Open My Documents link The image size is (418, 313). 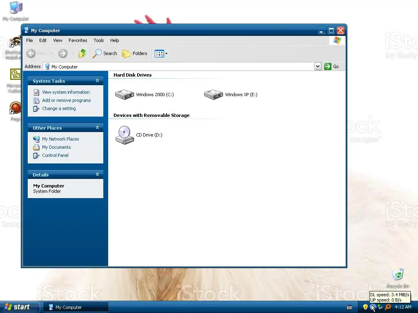click(x=56, y=147)
